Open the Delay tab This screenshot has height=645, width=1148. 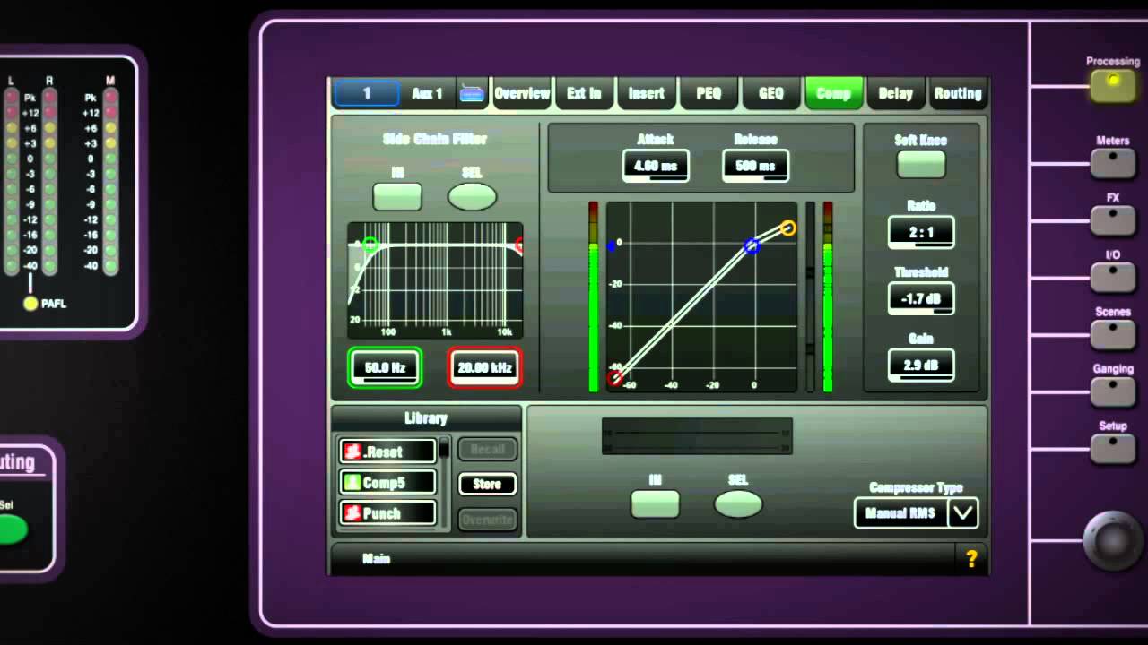895,93
